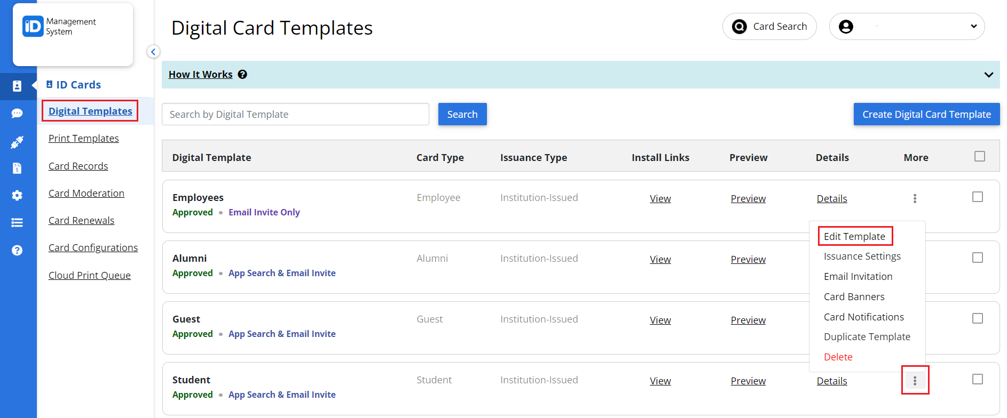Preview the Employees template
Viewport: 1007px width, 418px height.
click(748, 199)
